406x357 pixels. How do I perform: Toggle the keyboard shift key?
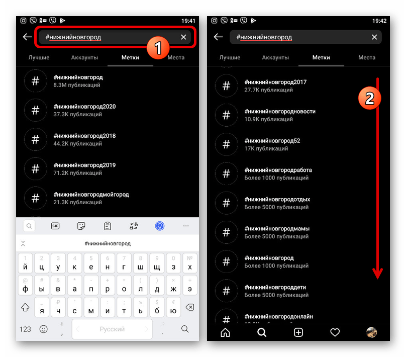click(x=25, y=307)
